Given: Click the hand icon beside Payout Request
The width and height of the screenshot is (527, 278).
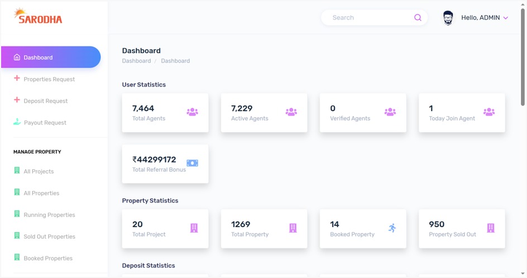Looking at the screenshot, I should [x=17, y=122].
